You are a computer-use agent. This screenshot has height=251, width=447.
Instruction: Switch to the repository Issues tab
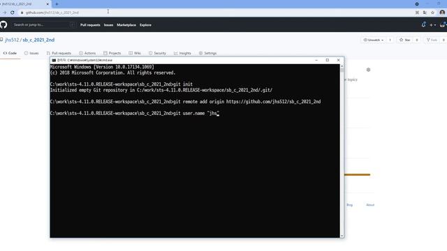click(x=31, y=53)
